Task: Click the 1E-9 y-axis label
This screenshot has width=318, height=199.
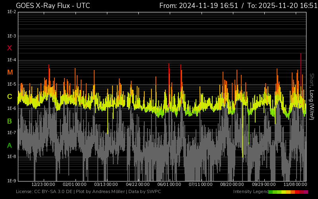Action: pos(12,181)
